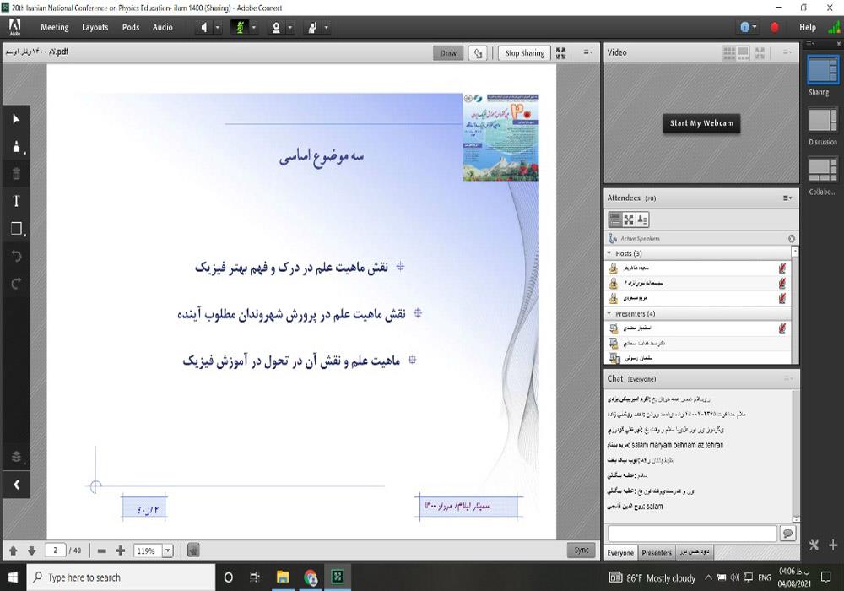Image resolution: width=844 pixels, height=591 pixels.
Task: Send the chat message with speech bubble icon
Action: point(787,533)
